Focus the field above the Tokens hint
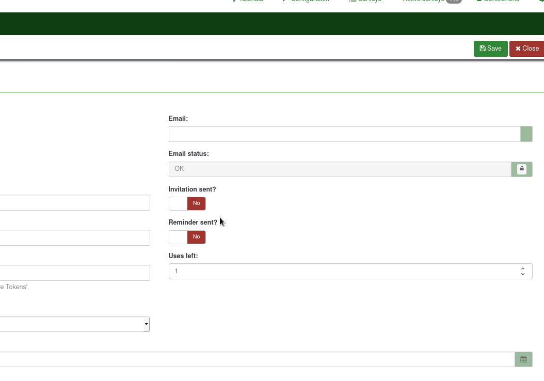Viewport: 544px width, 381px height. pyautogui.click(x=75, y=273)
